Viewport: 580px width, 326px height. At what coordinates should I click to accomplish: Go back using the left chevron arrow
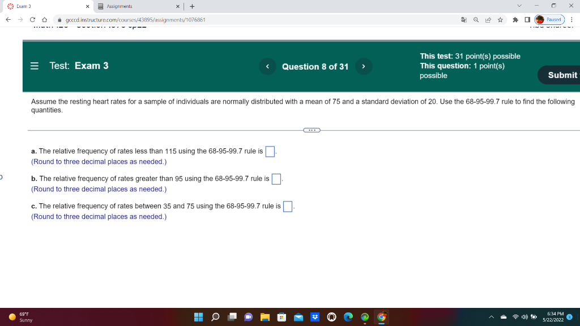click(267, 66)
